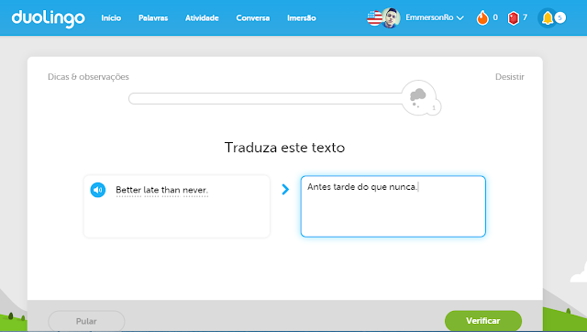Open the Palavras menu item

(x=153, y=18)
